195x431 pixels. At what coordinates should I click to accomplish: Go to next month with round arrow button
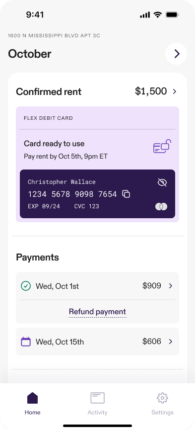(176, 54)
